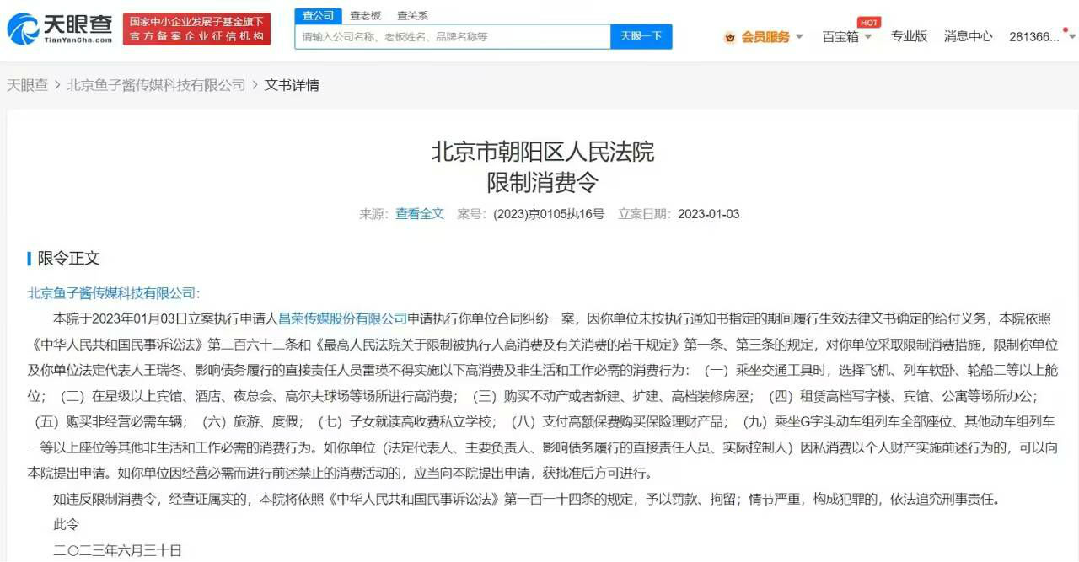Open the 专业版 page

click(910, 36)
